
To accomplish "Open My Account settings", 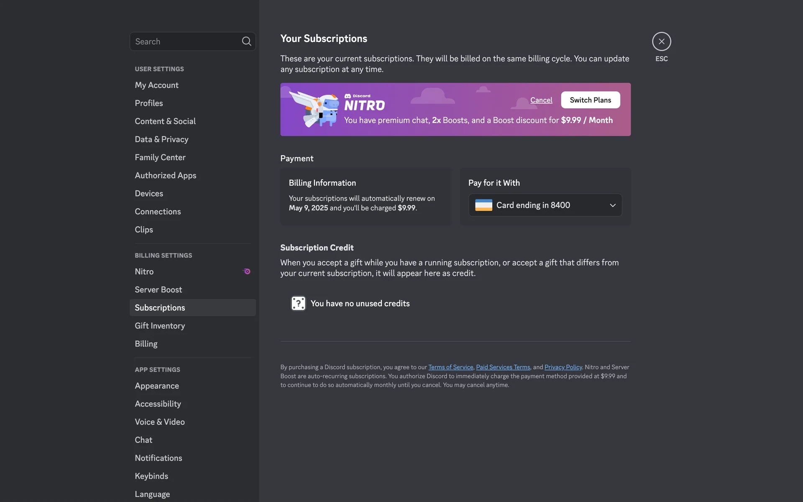I will pos(192,85).
